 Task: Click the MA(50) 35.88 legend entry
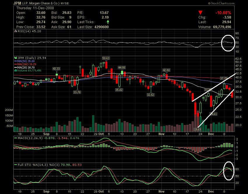(25, 61)
